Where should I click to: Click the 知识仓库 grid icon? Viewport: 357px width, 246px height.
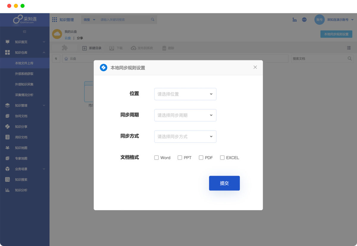click(x=7, y=53)
